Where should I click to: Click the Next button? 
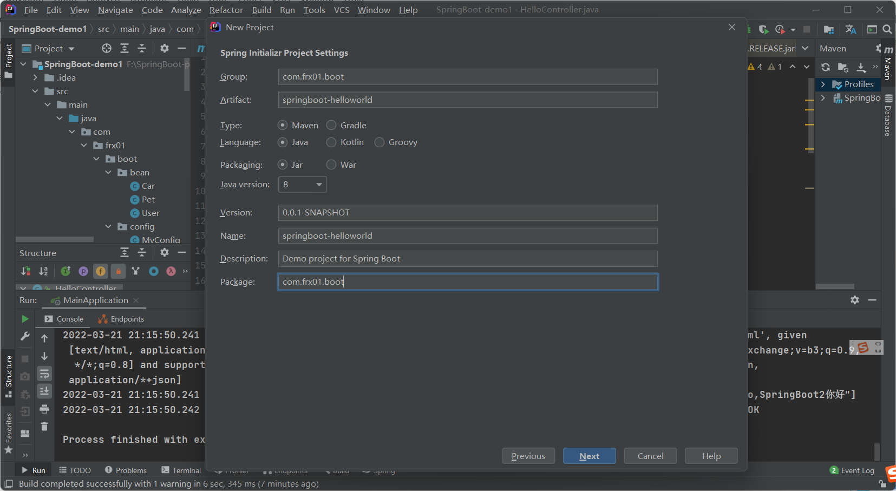pos(589,456)
